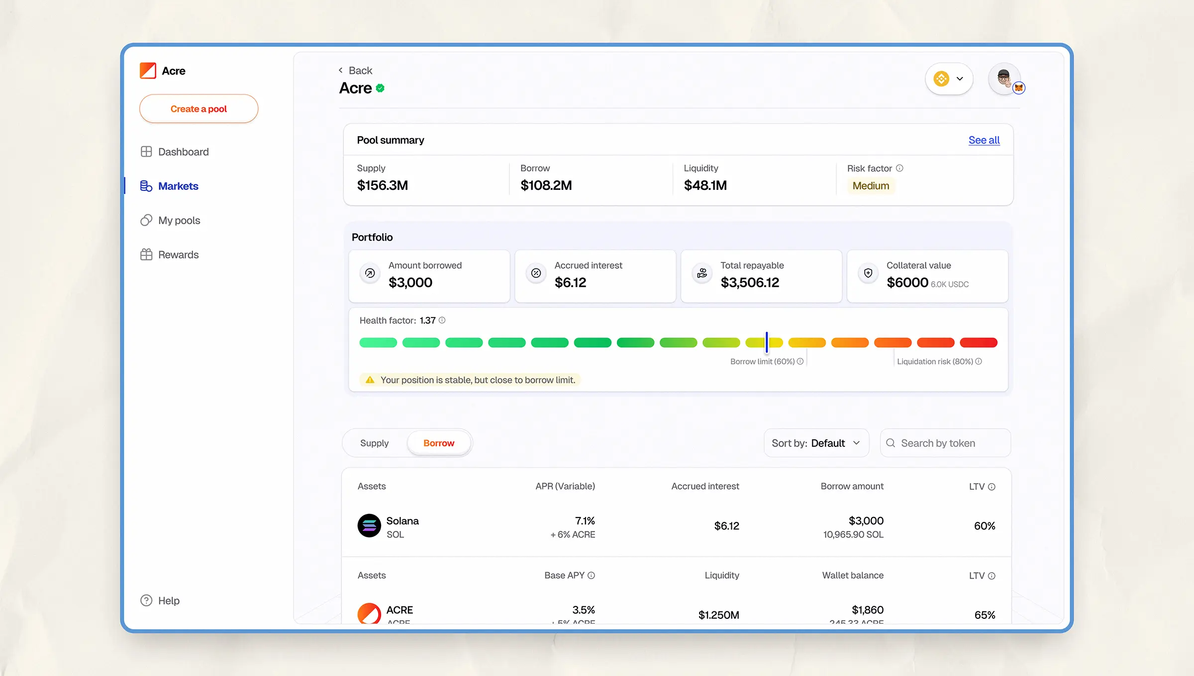Viewport: 1194px width, 676px height.
Task: Click the ACRE 65% LTV value
Action: [985, 615]
